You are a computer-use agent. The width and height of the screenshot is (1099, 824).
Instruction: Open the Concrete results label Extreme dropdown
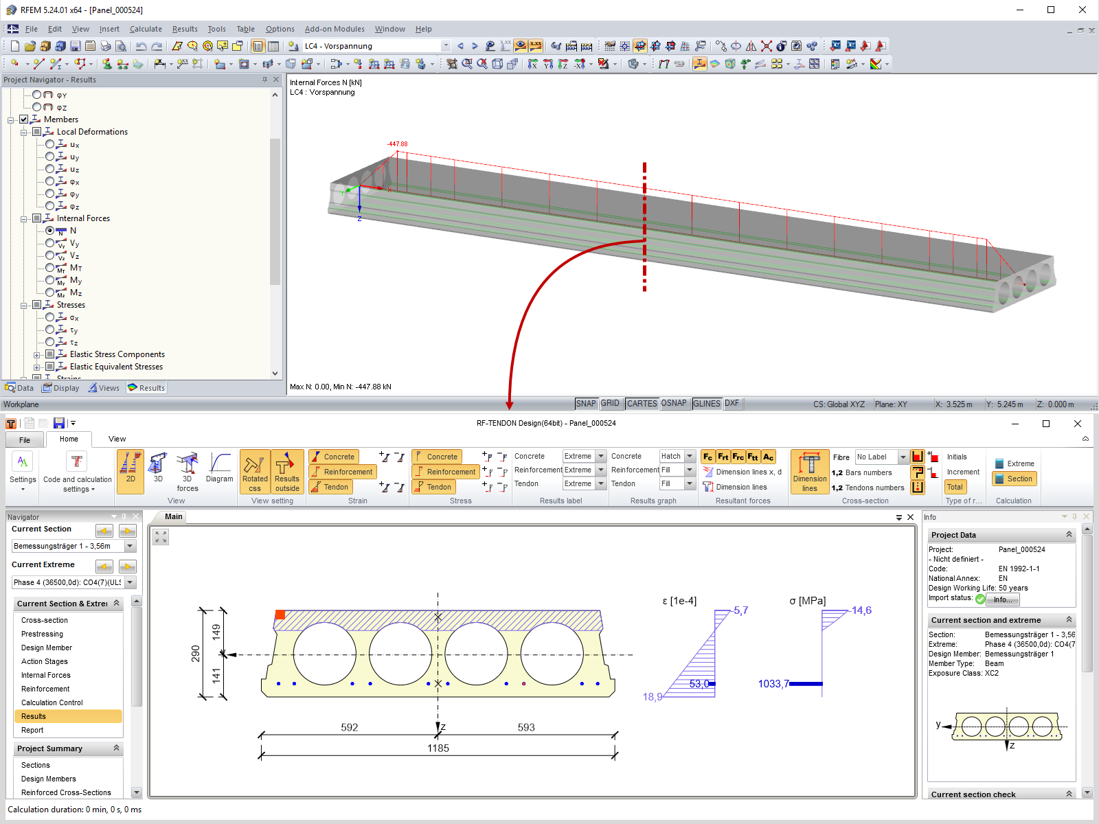pyautogui.click(x=601, y=456)
